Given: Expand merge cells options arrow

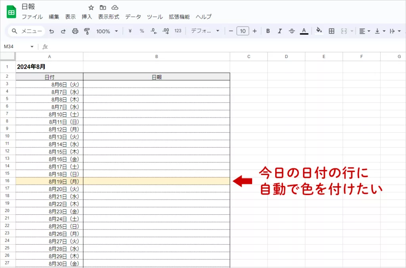Looking at the screenshot, I should pos(352,31).
